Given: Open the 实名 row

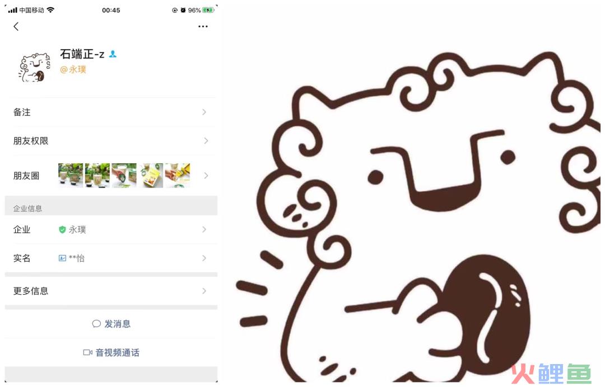Looking at the screenshot, I should [111, 258].
